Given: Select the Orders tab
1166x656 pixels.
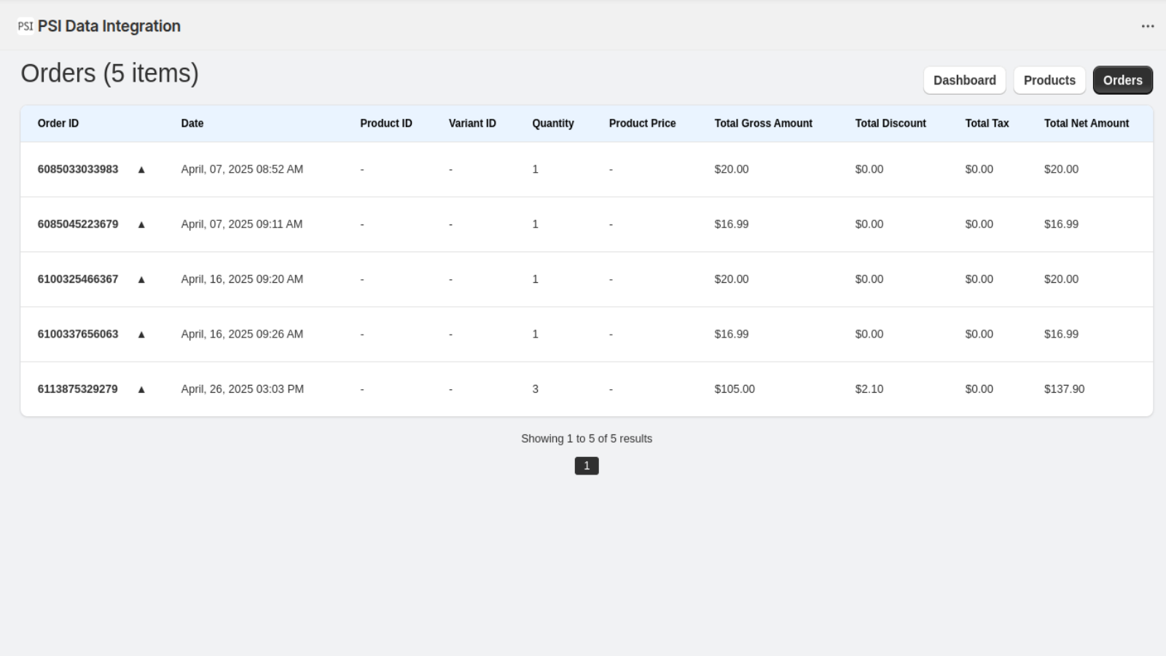Looking at the screenshot, I should (x=1122, y=80).
